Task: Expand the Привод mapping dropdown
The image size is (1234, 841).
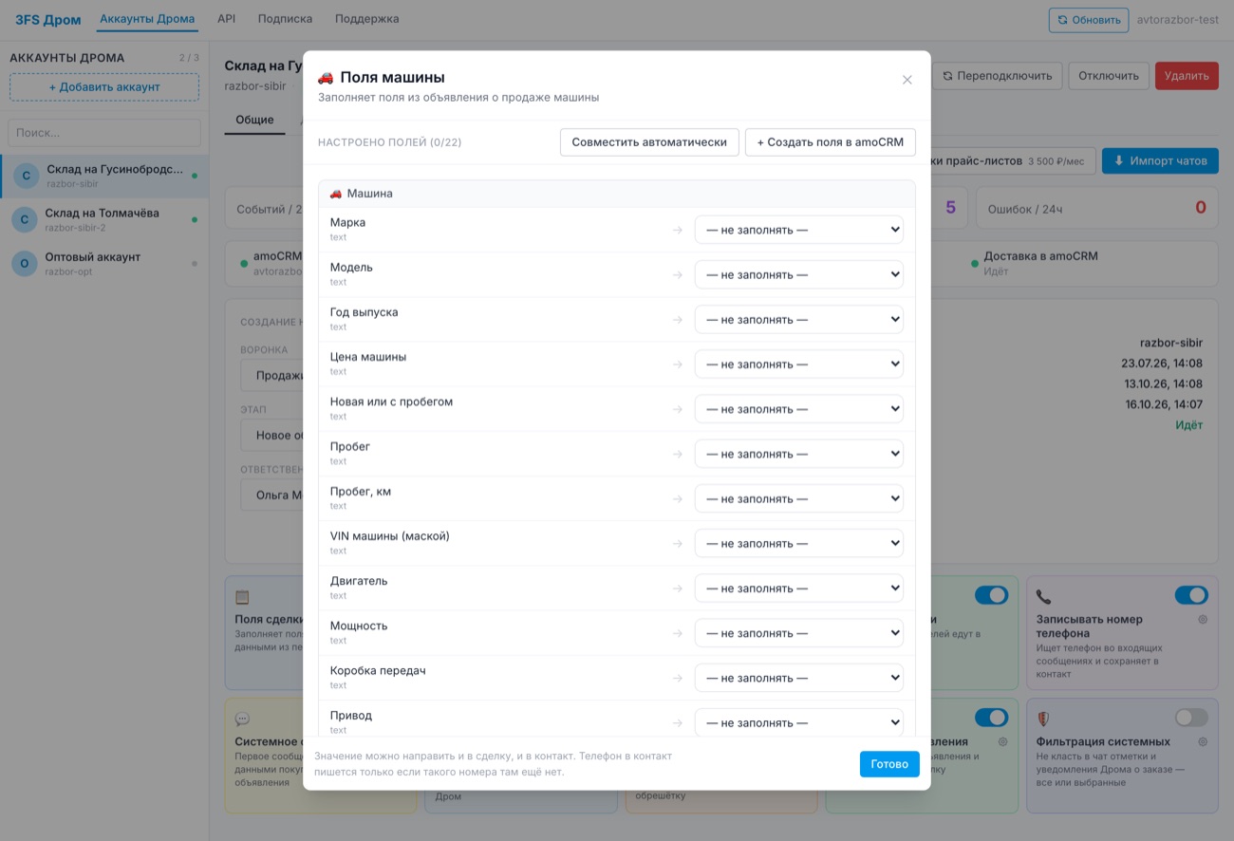Action: coord(799,722)
